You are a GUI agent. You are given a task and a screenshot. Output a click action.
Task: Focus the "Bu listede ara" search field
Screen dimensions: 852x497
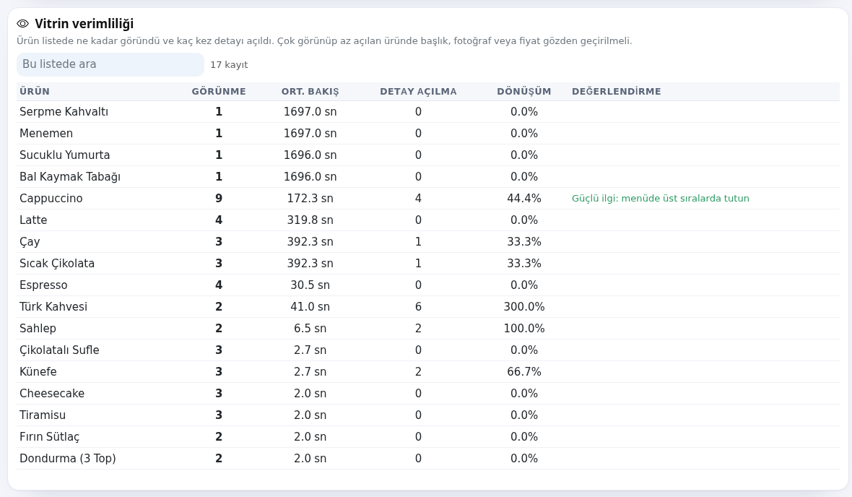coord(110,64)
